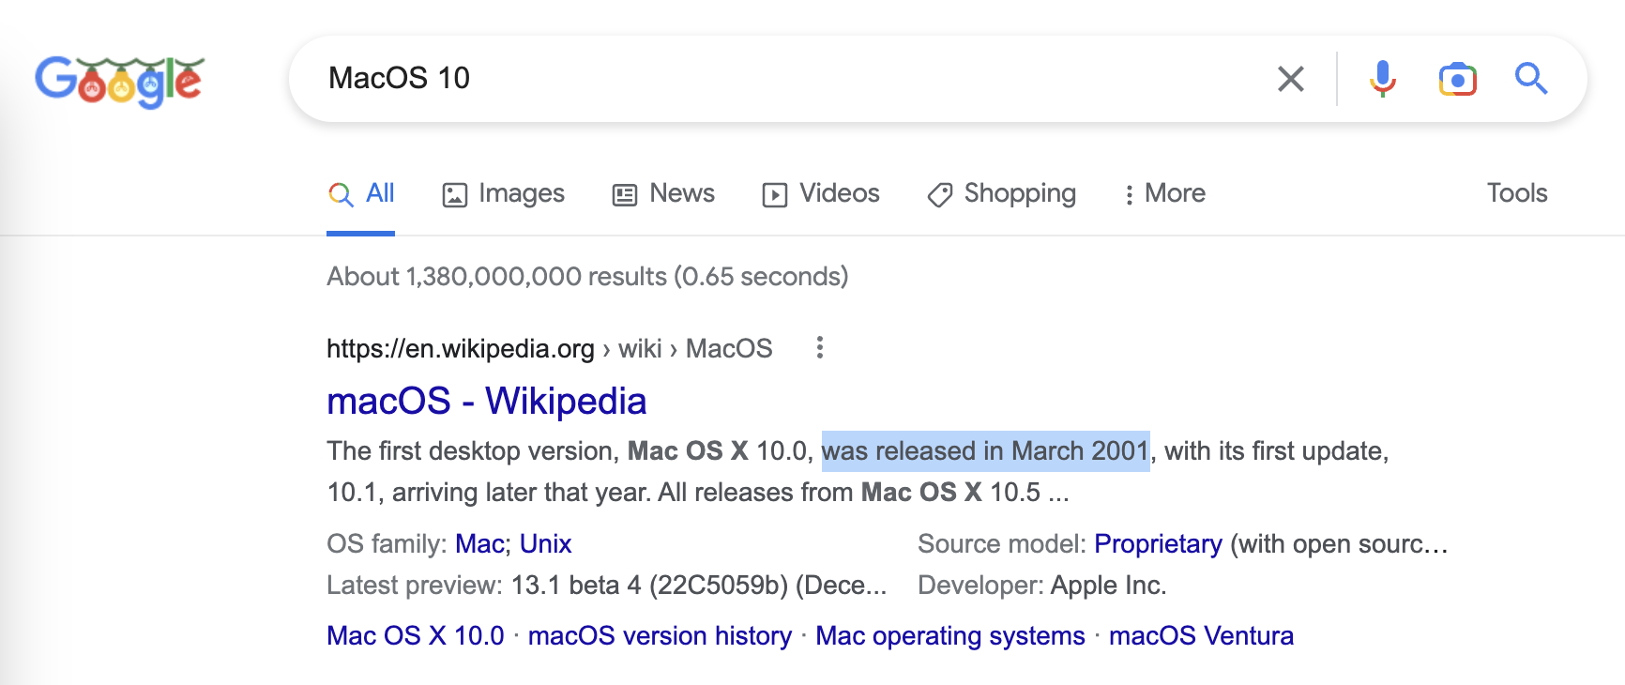Click the Google holiday logo
Viewport: 1625px width, 685px height.
(119, 81)
